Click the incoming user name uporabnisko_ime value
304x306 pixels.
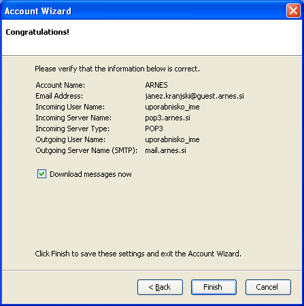click(172, 107)
